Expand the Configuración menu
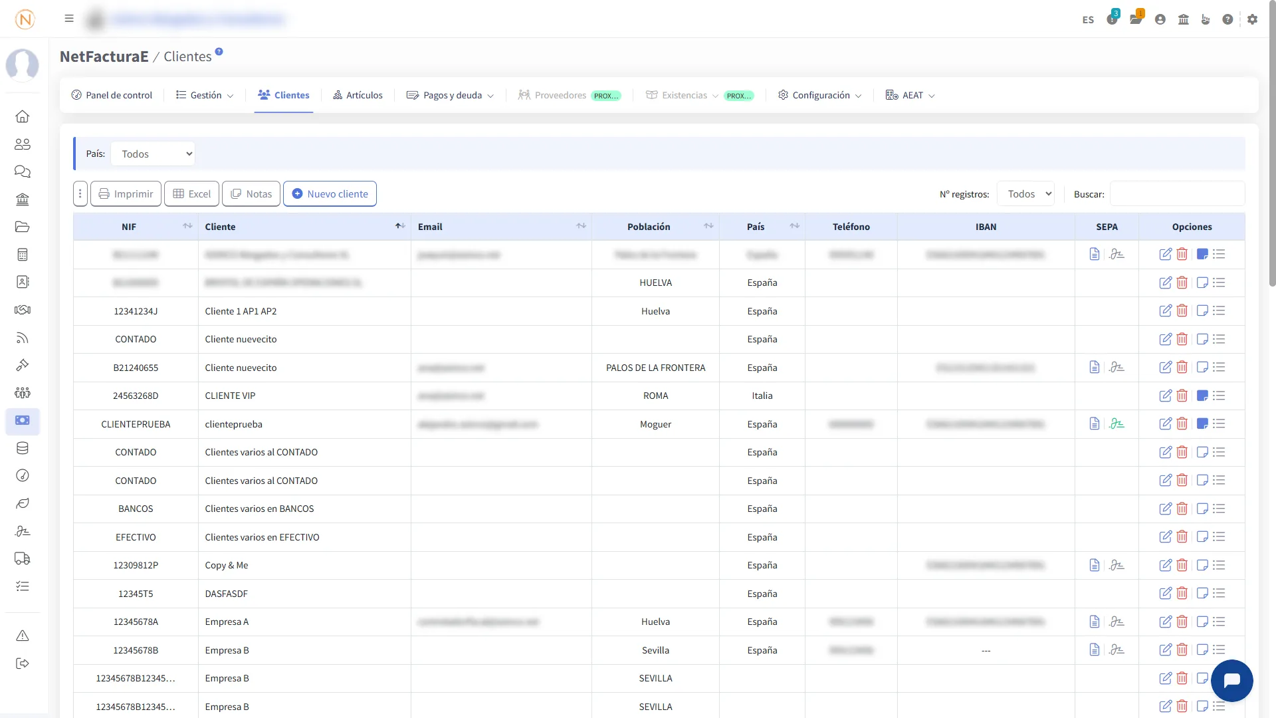The height and width of the screenshot is (718, 1276). pyautogui.click(x=819, y=95)
